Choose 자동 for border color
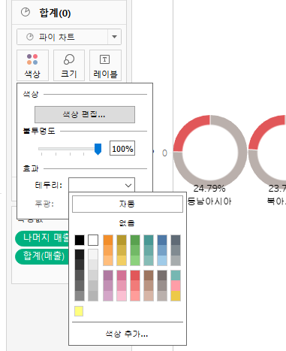 click(128, 204)
